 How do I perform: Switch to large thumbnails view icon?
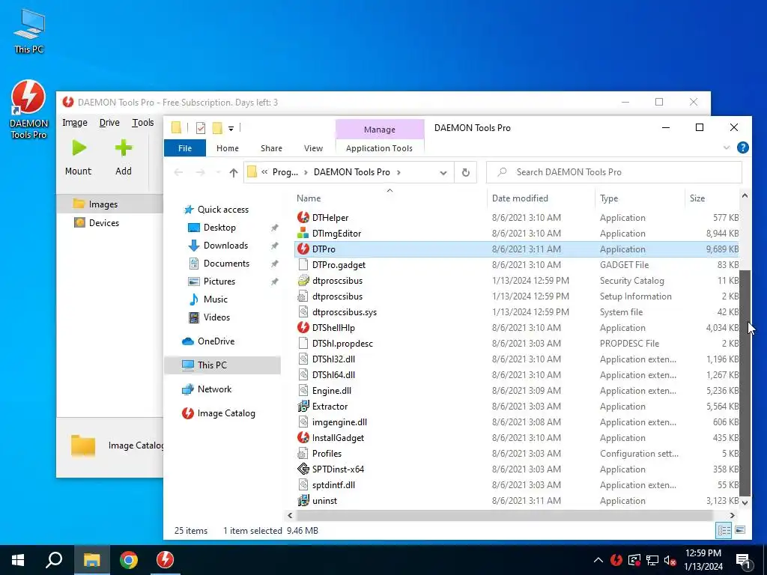point(740,531)
